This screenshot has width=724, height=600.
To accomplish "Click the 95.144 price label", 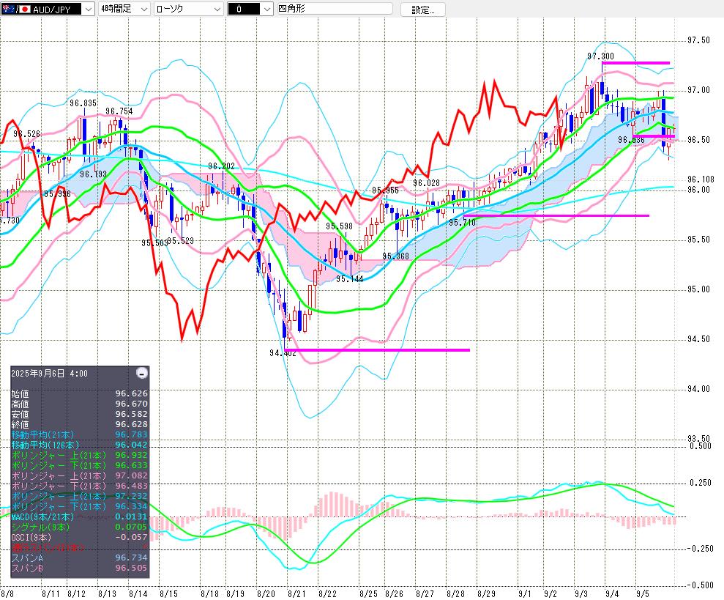I will [349, 279].
